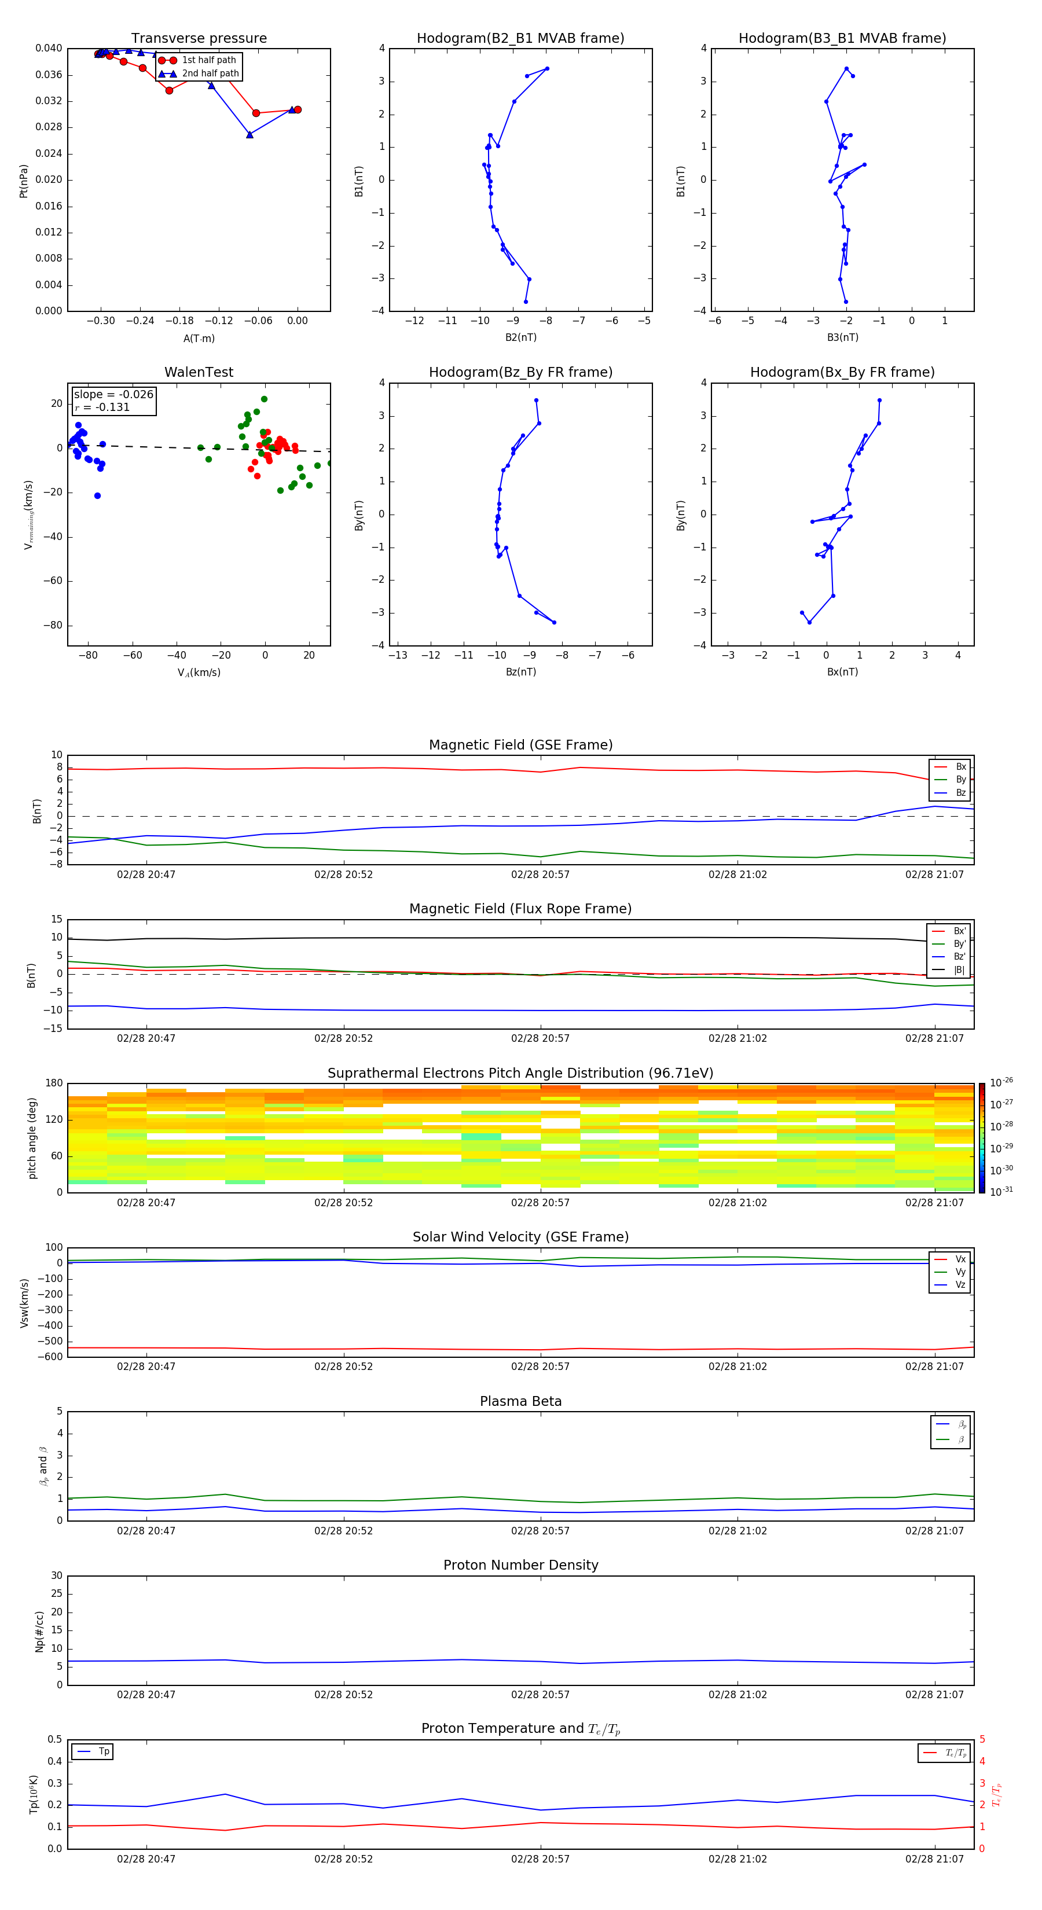Viewport: 1042px width, 1910px height.
Task: Click the 'Np(#/cc)' y-axis label
Action: 39,1631
